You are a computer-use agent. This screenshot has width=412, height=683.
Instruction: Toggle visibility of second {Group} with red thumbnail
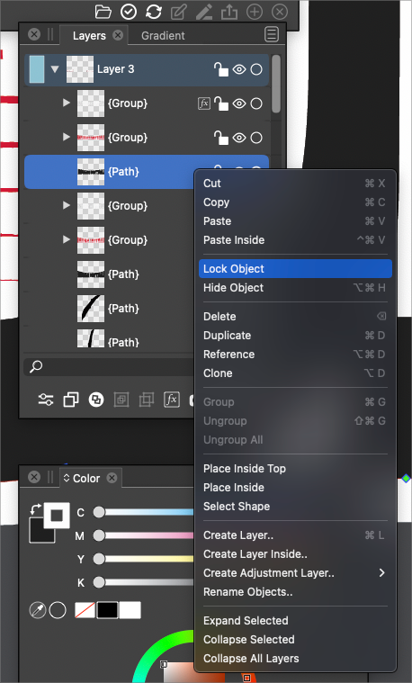point(239,138)
